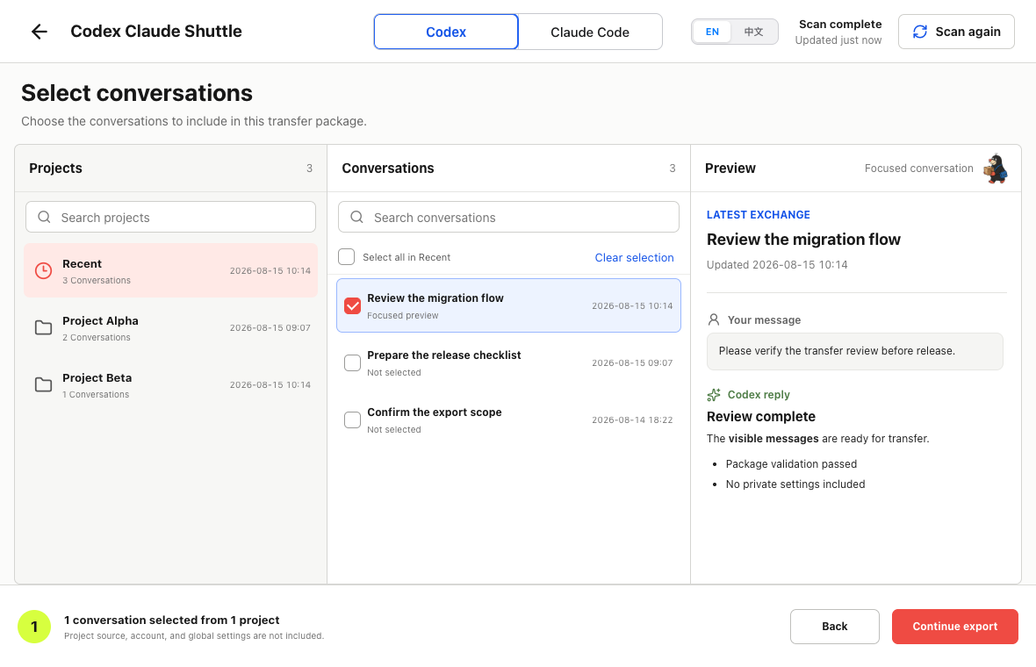The width and height of the screenshot is (1036, 667).
Task: Select Confirm the export scope title
Action: coord(434,412)
